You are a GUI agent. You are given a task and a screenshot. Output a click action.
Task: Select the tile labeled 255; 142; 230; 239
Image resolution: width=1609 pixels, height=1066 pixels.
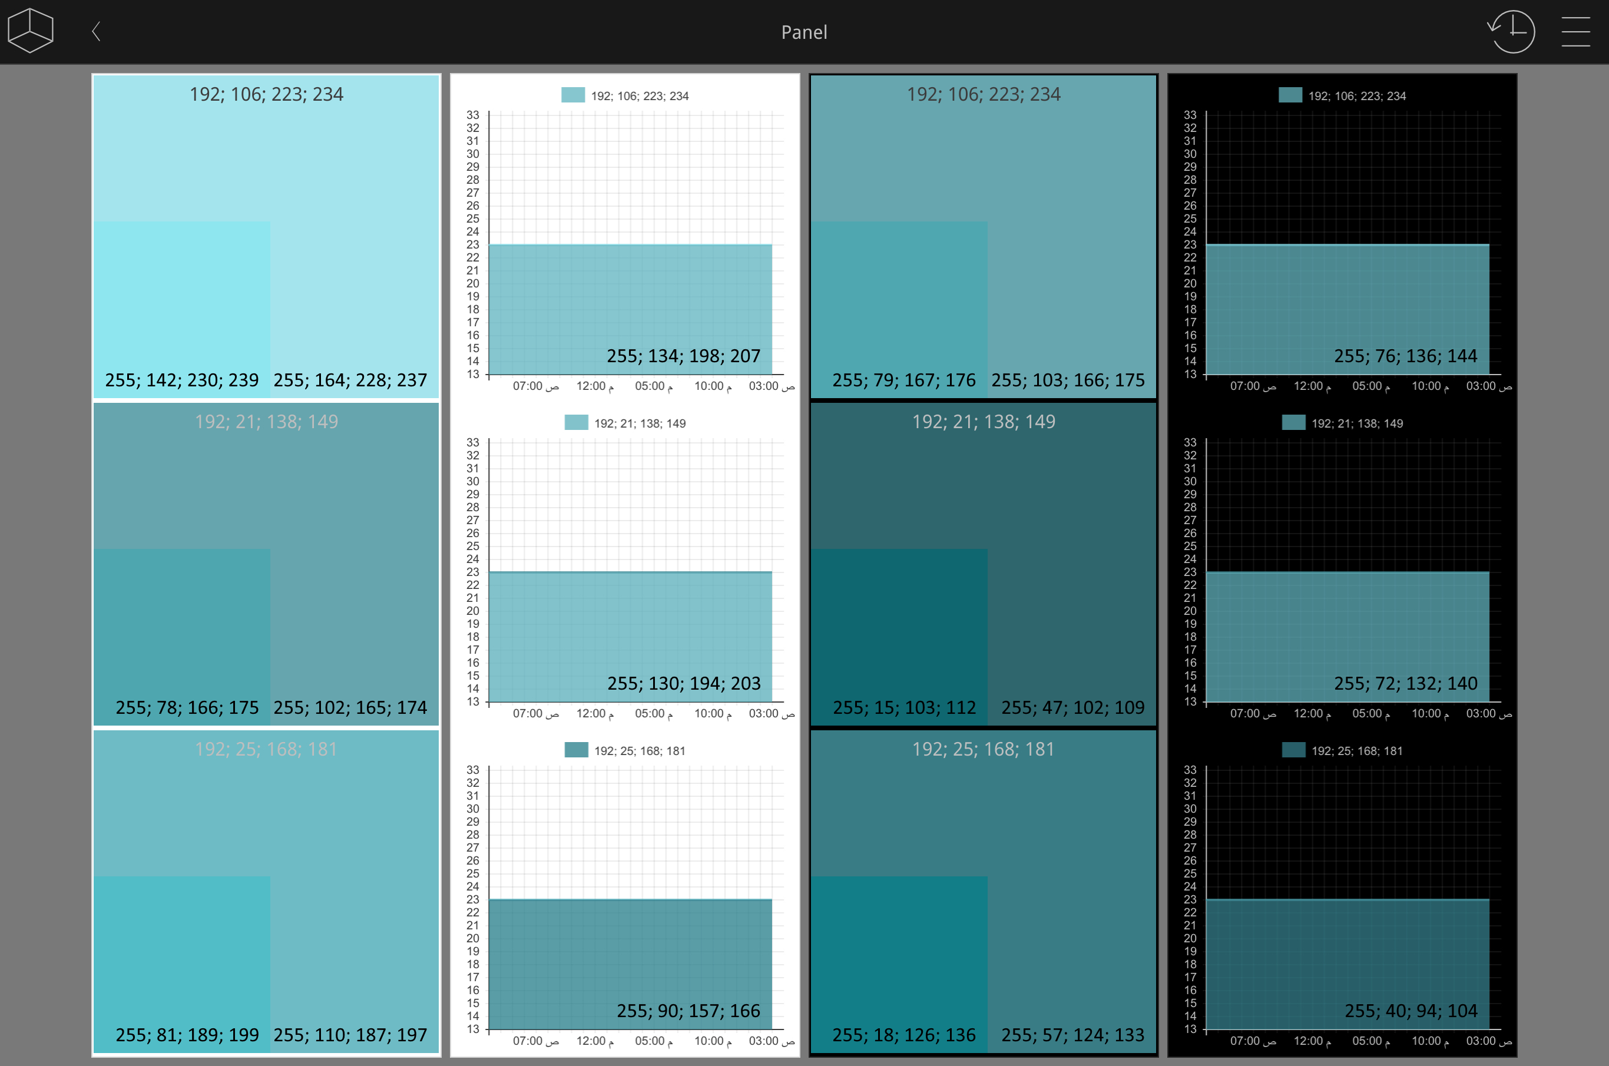click(181, 309)
